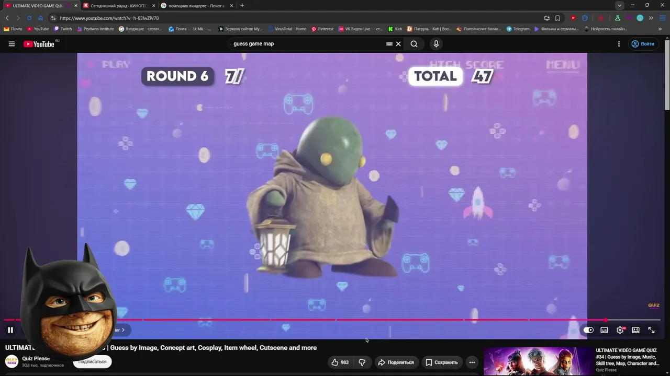
Task: Start voice search with the microphone
Action: click(x=436, y=44)
